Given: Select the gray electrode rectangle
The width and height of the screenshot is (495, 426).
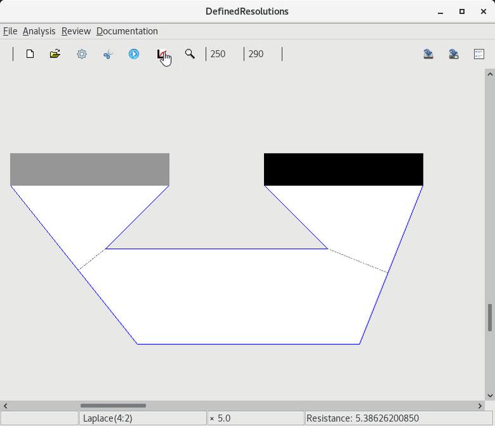Looking at the screenshot, I should pyautogui.click(x=90, y=169).
